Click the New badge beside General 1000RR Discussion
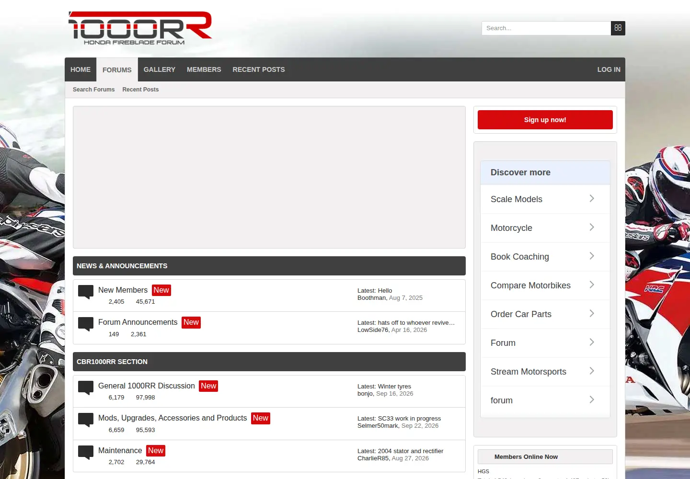The image size is (690, 479). coord(208,386)
